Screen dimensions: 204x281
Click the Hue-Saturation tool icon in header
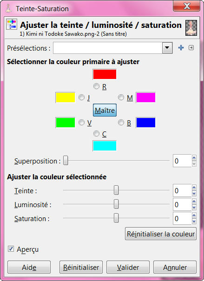[12, 24]
